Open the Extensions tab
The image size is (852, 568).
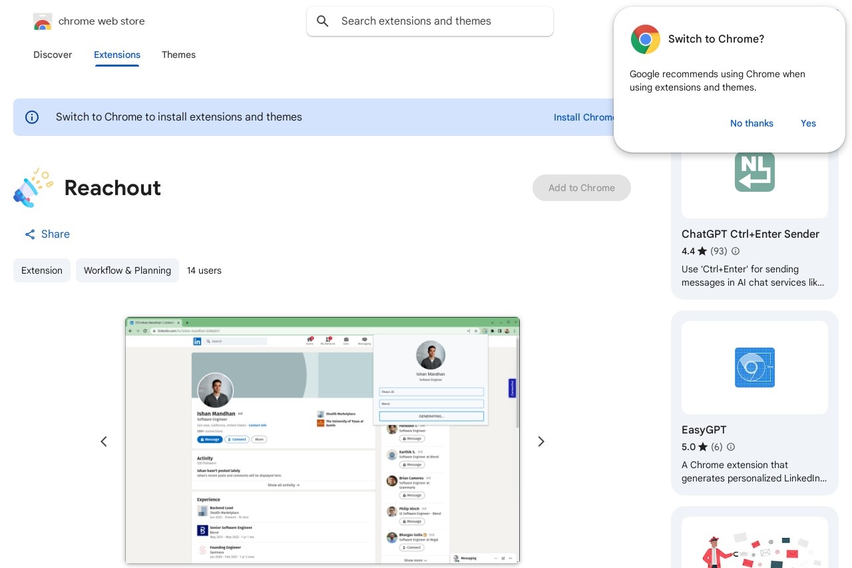[x=117, y=55]
